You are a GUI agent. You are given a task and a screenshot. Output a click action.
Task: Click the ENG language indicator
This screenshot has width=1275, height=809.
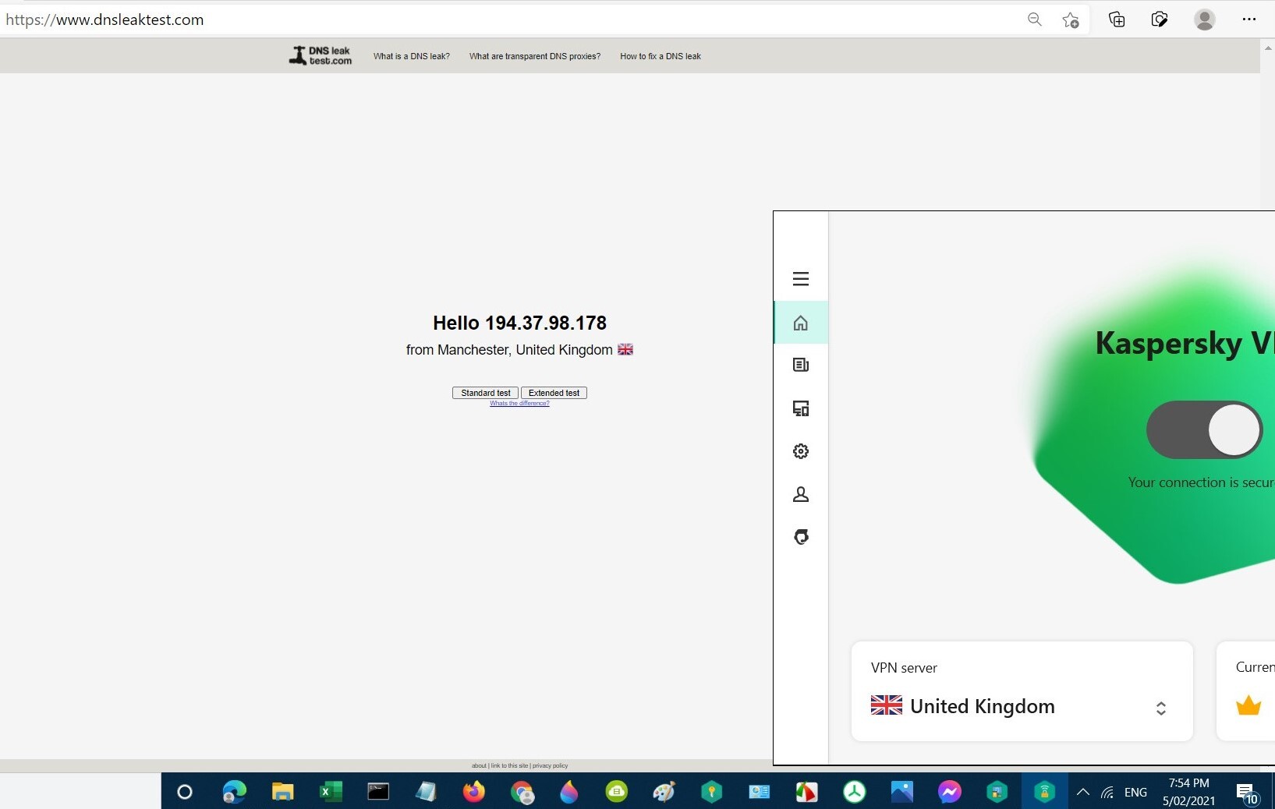click(1135, 793)
